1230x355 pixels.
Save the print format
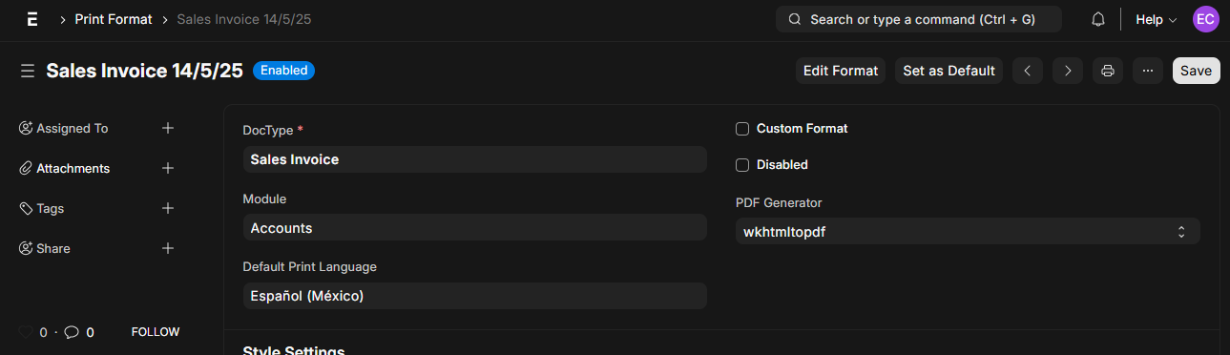tap(1196, 71)
